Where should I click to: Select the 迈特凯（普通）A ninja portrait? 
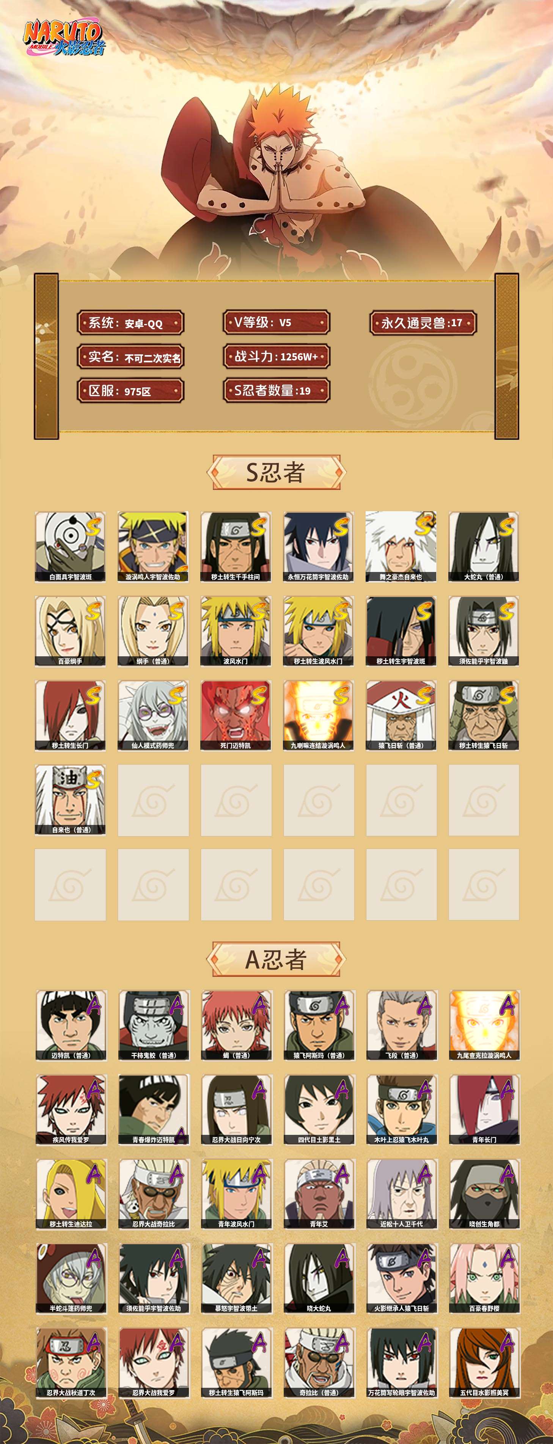pos(71,1025)
